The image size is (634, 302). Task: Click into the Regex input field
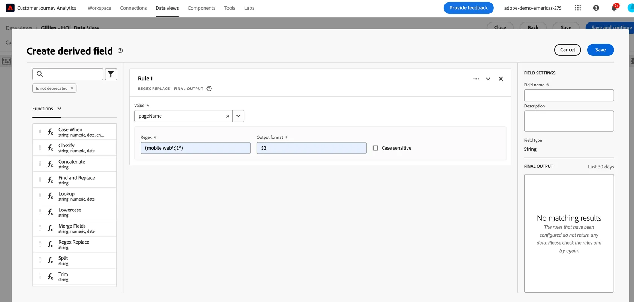[196, 148]
